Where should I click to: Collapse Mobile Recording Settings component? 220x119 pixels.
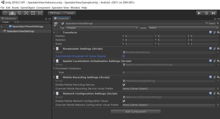(x=54, y=77)
